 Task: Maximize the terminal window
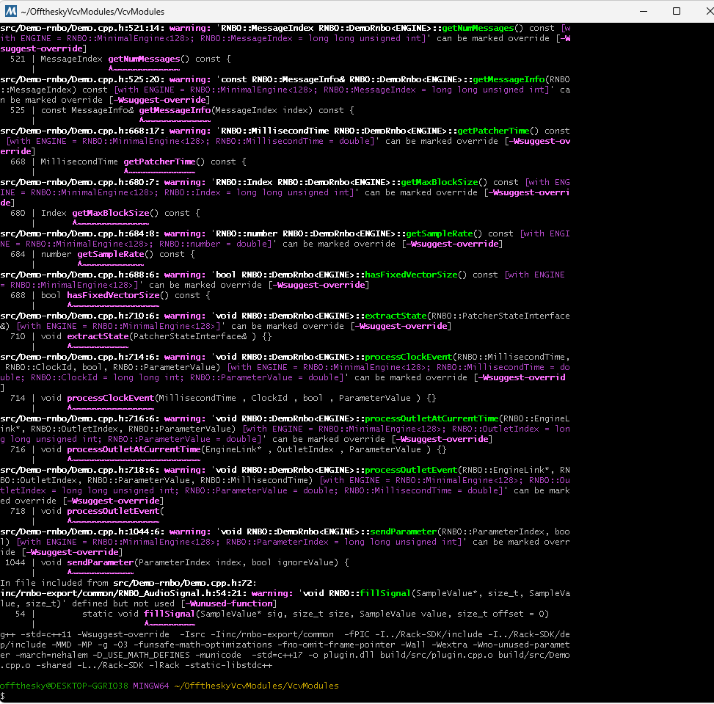pos(676,11)
